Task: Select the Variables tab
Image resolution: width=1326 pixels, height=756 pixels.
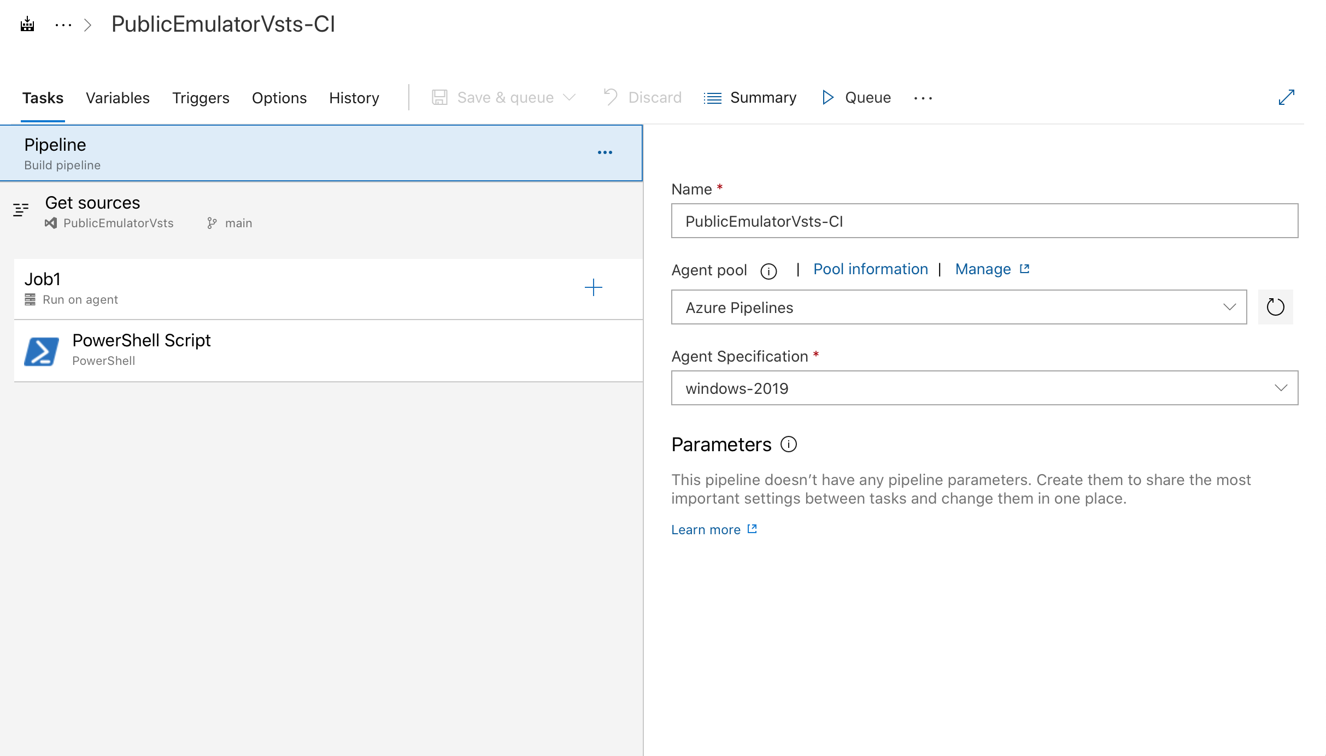Action: click(118, 98)
